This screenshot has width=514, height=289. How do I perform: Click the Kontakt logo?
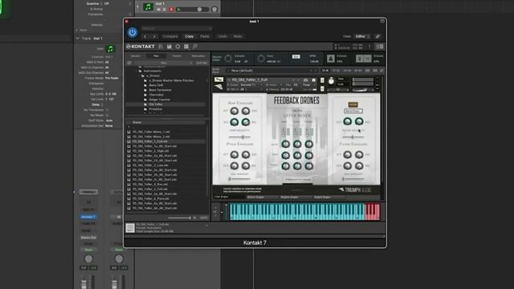(141, 47)
